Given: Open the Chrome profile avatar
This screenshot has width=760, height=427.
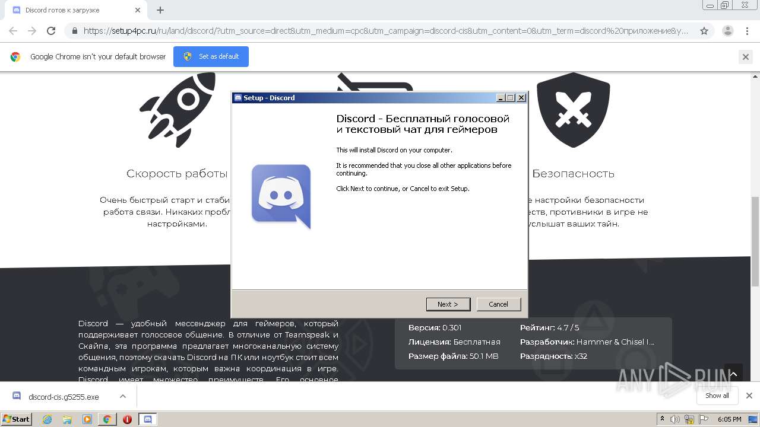Looking at the screenshot, I should 728,31.
